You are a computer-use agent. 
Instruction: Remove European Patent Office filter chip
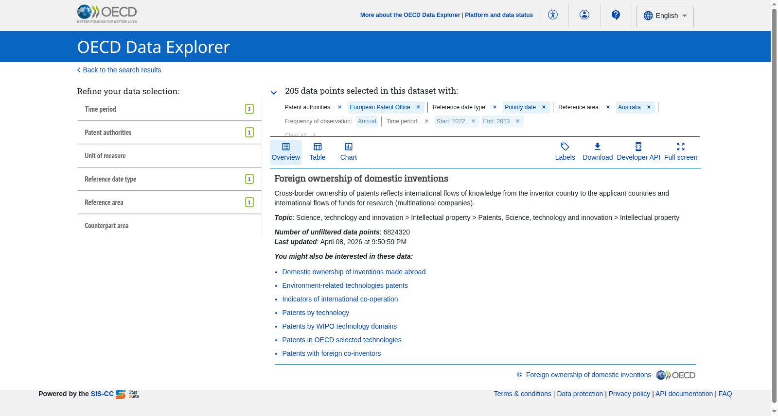(418, 107)
